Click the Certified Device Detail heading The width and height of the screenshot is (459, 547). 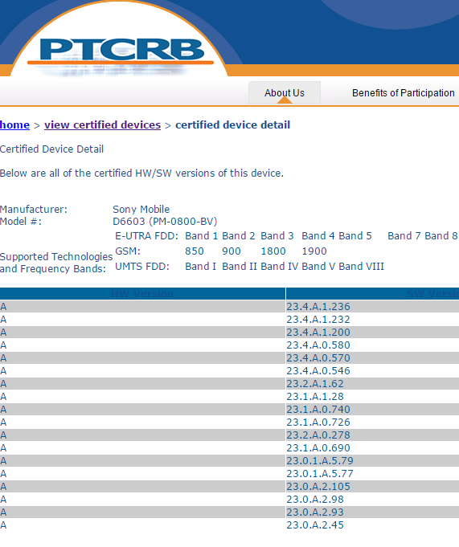(x=51, y=149)
